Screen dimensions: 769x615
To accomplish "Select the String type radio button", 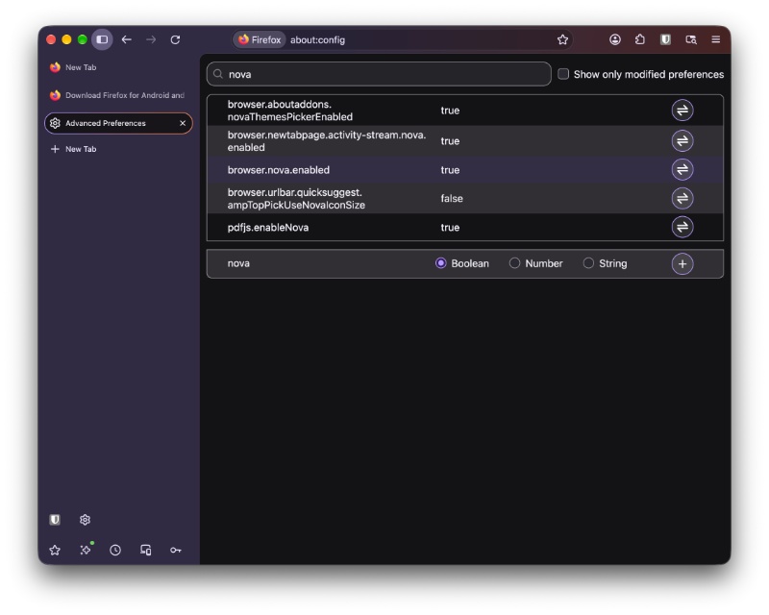I will pos(588,263).
